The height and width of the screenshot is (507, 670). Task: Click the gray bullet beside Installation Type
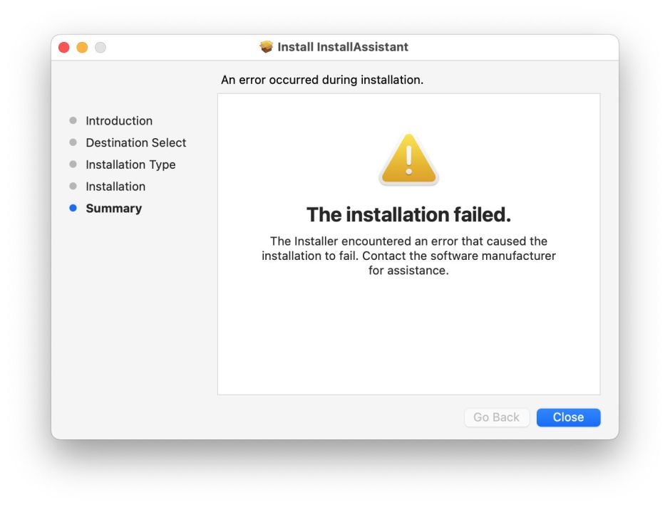tap(73, 164)
